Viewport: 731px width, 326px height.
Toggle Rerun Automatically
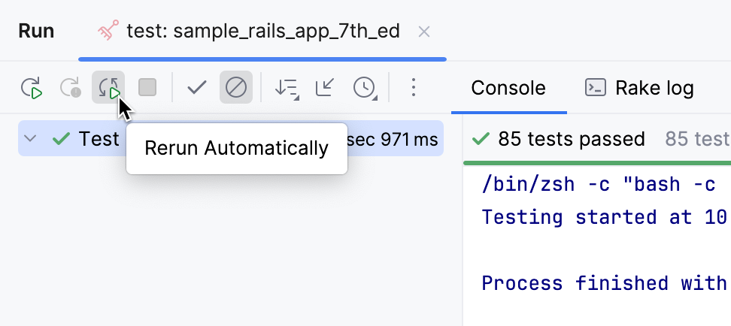pos(108,88)
